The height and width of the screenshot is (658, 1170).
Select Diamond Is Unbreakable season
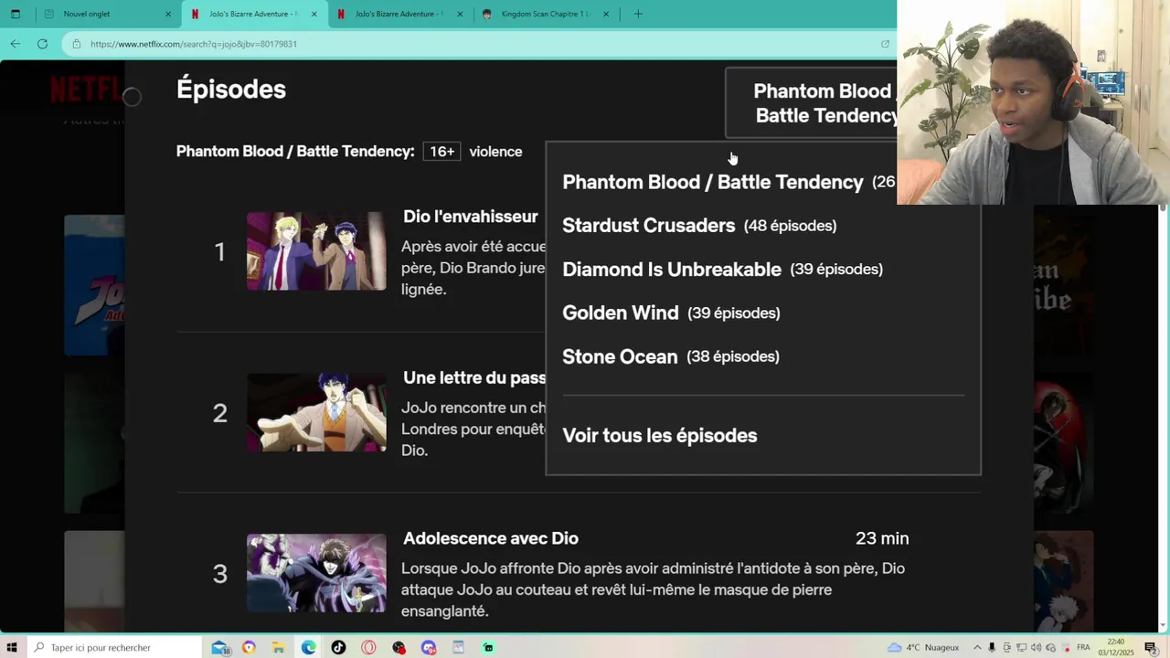[722, 270]
